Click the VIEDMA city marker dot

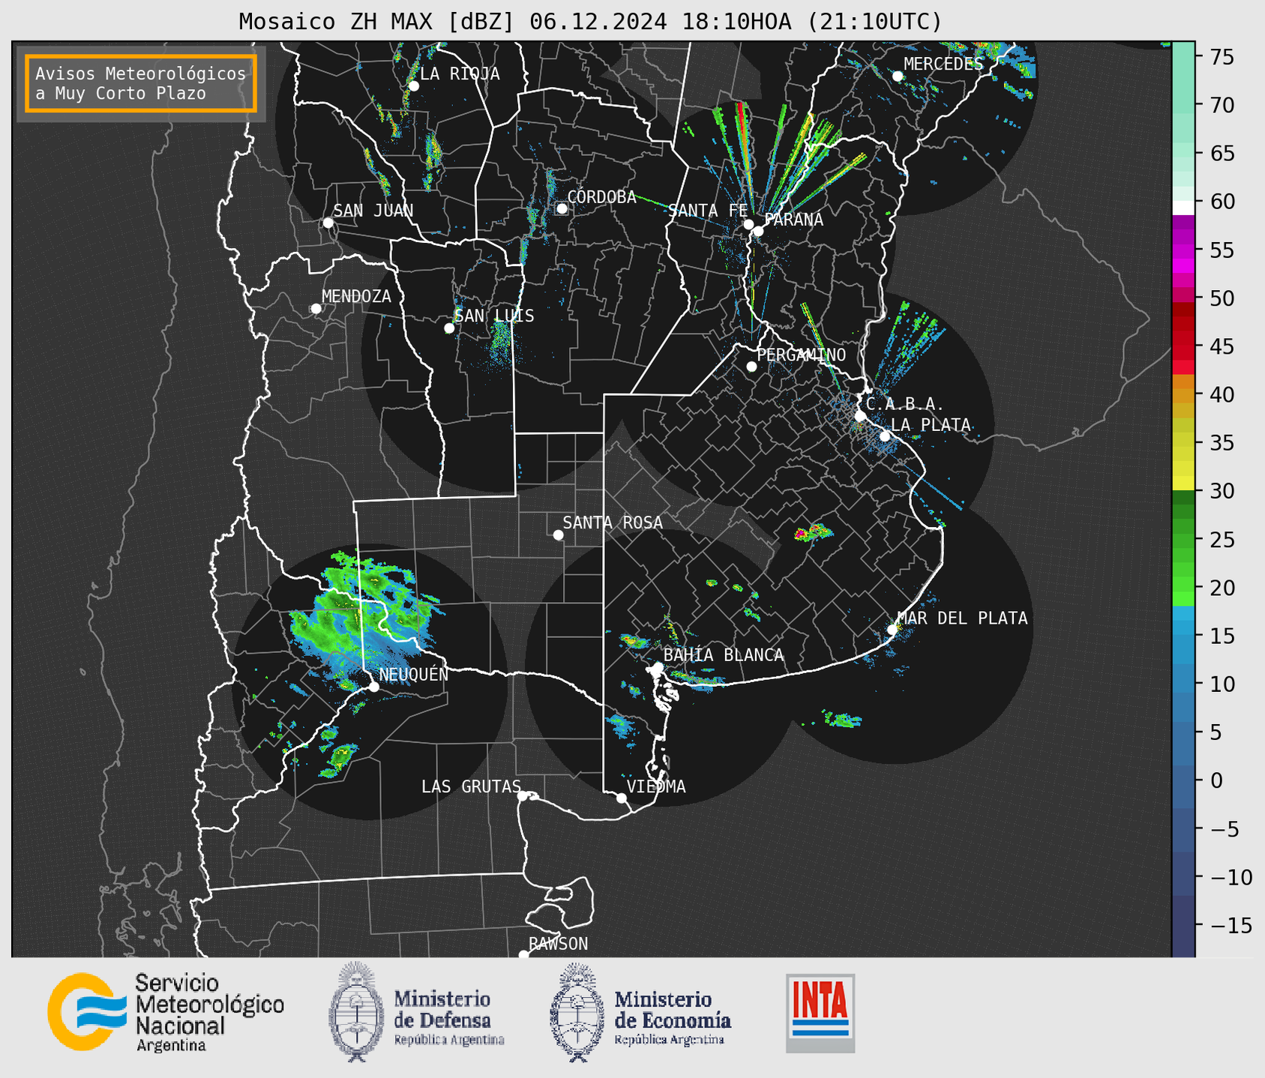point(622,798)
